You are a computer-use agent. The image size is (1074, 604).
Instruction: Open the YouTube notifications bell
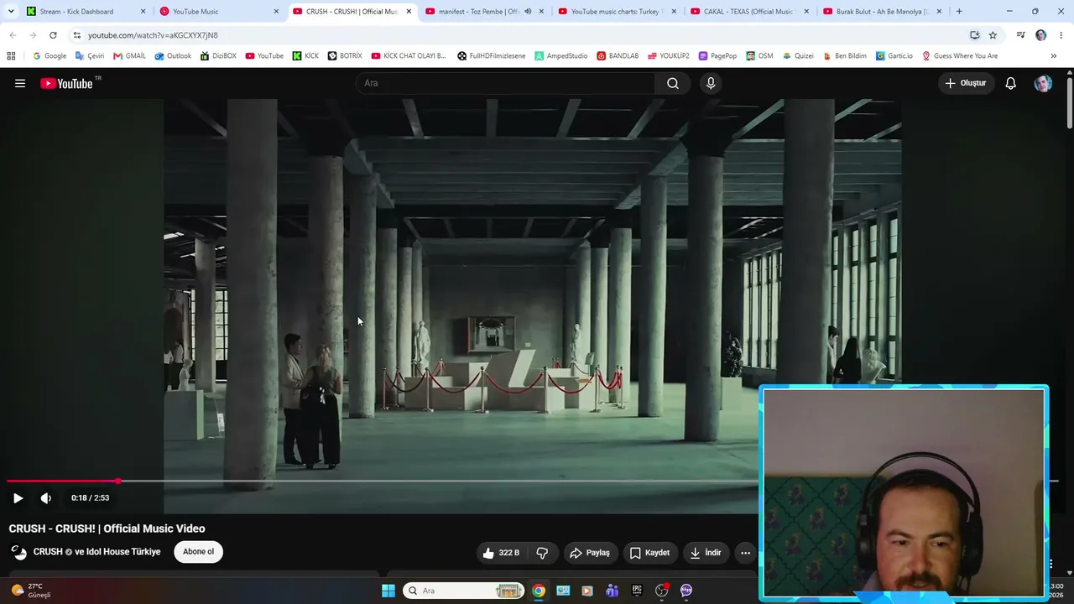(x=1011, y=83)
